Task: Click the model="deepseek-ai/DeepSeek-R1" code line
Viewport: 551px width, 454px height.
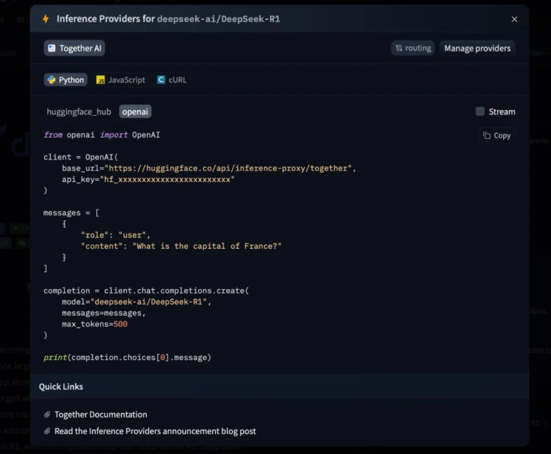Action: pyautogui.click(x=137, y=302)
